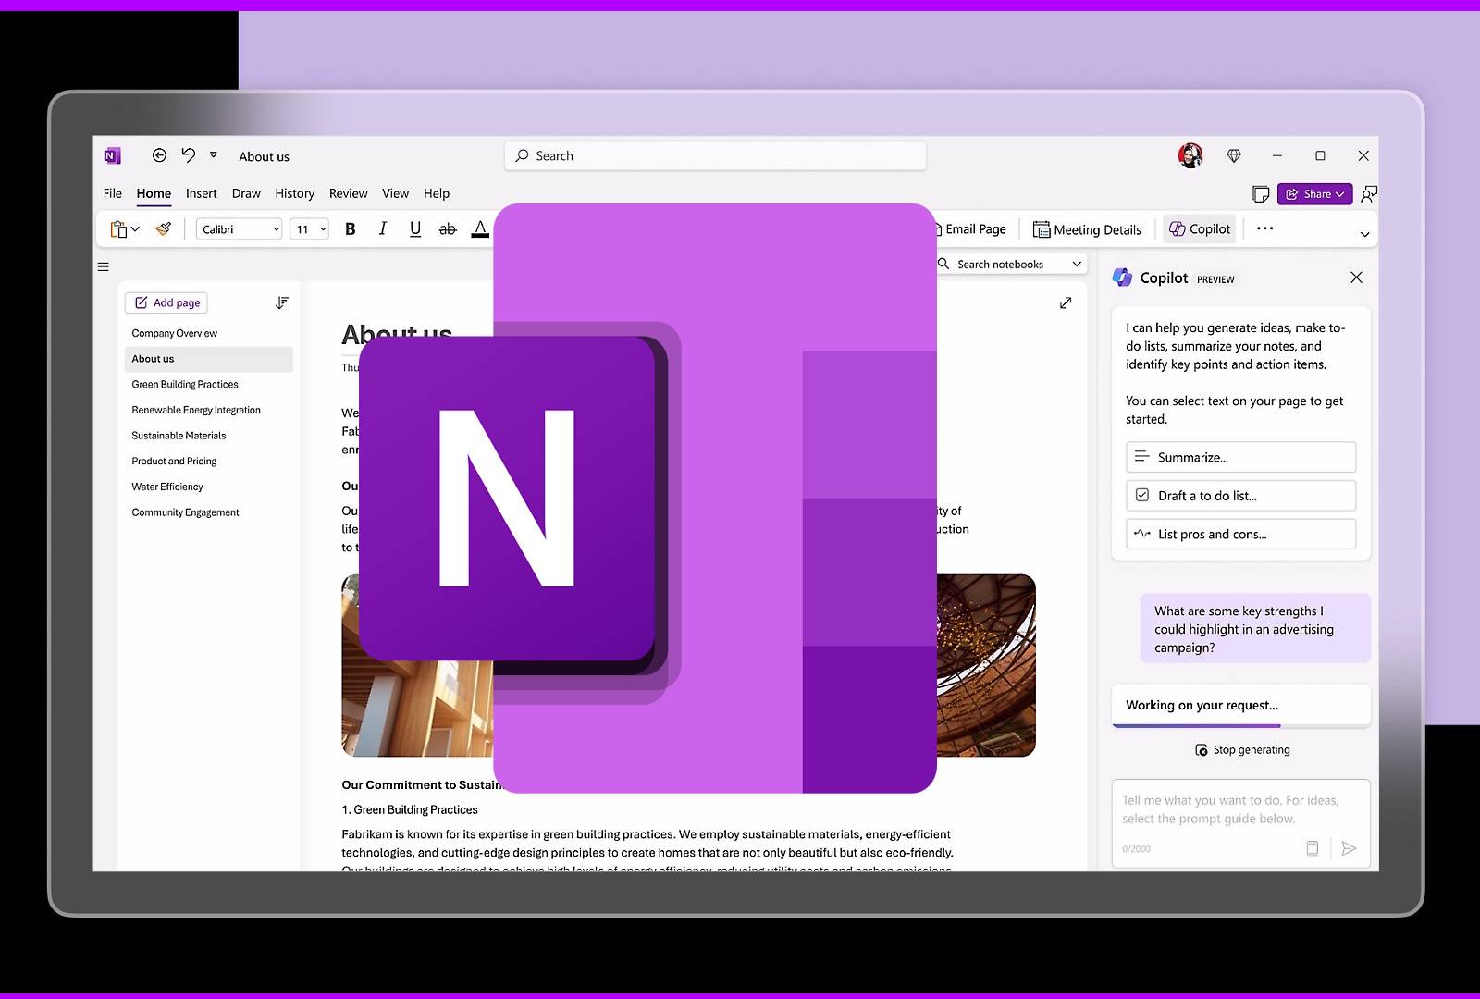Open Copilot from the ribbon
Viewport: 1480px width, 999px height.
tap(1200, 229)
